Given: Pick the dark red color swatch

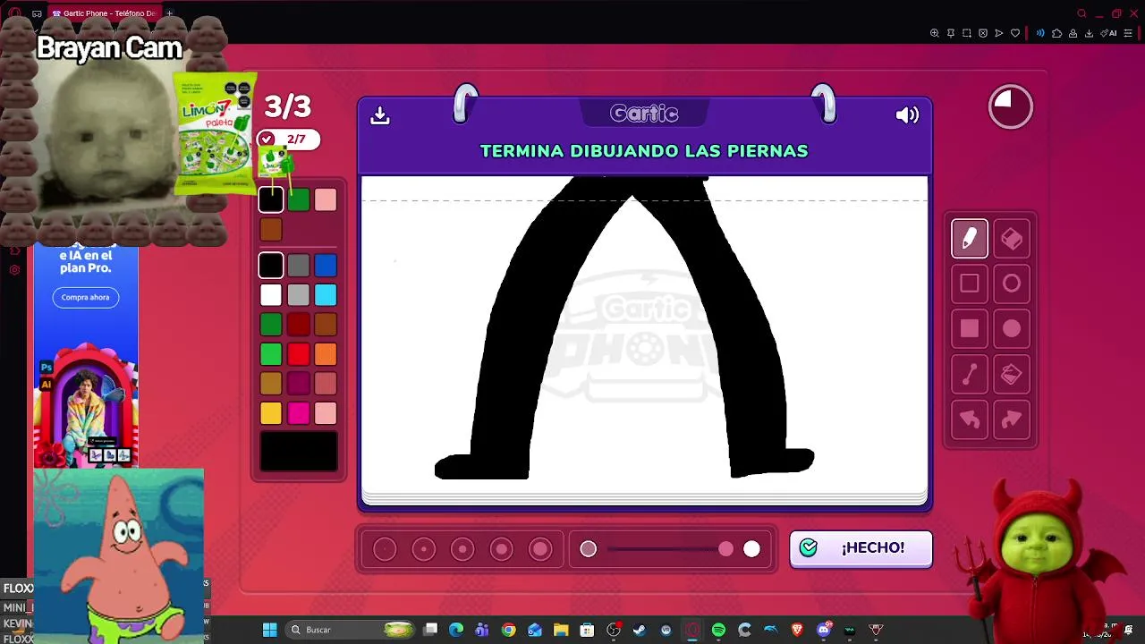Looking at the screenshot, I should [299, 324].
